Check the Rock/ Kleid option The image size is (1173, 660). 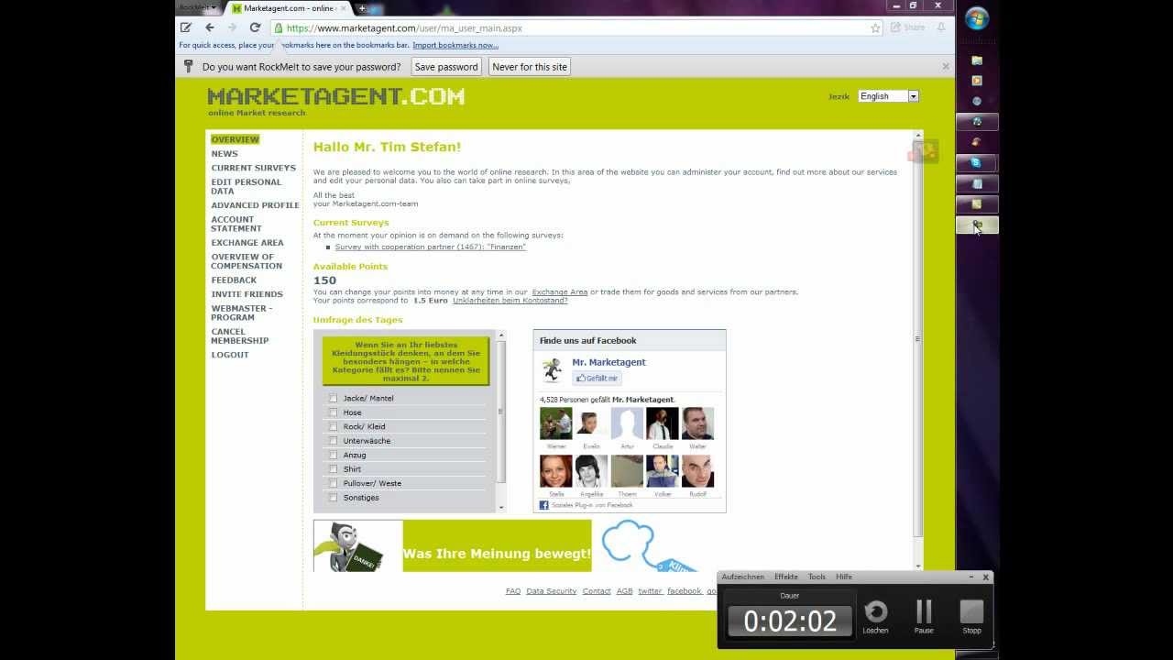[333, 426]
